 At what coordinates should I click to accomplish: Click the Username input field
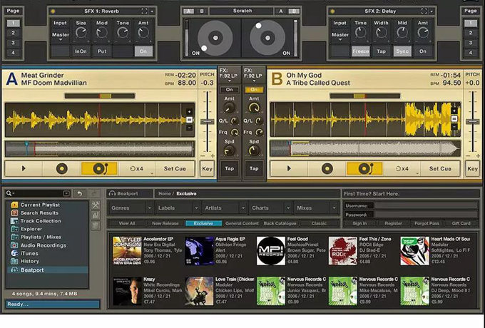[x=427, y=205]
